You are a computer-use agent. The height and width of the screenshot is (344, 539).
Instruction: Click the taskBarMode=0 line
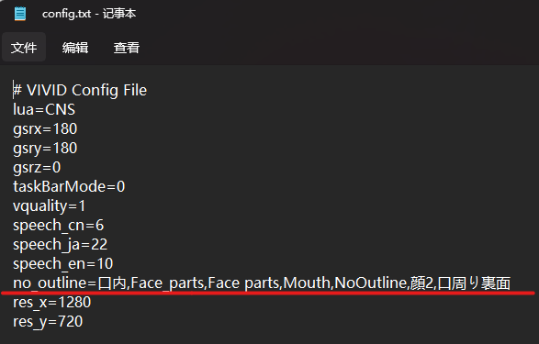(69, 187)
